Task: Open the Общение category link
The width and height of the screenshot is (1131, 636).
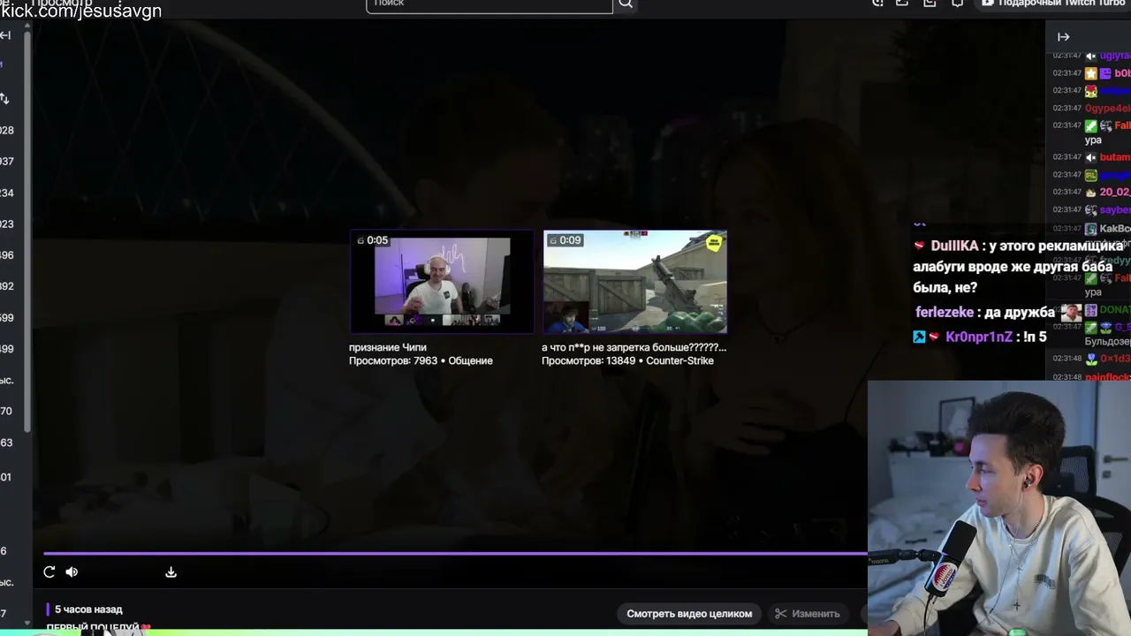Action: 470,360
